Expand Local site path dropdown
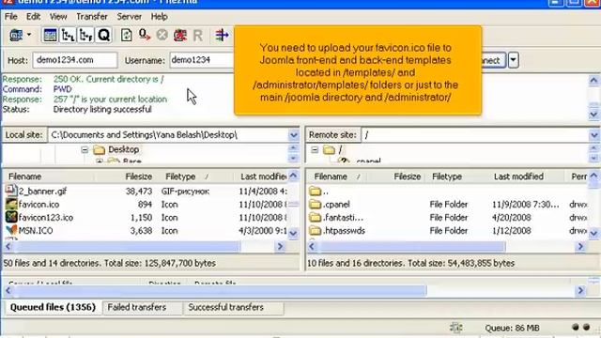 coord(294,135)
